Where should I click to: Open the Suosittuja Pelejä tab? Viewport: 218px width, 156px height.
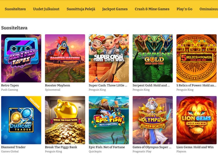(x=81, y=9)
